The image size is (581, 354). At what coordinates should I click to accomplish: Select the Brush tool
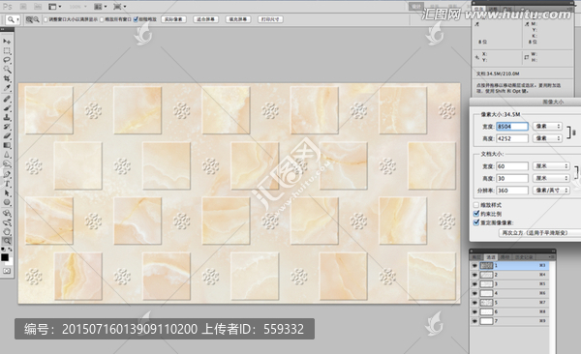coord(7,108)
